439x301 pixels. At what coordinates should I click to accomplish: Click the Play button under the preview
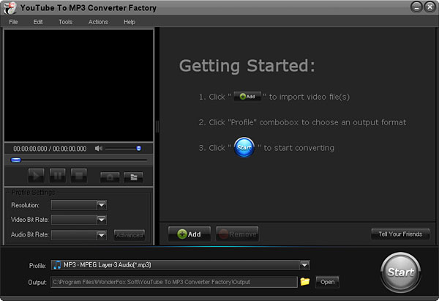36,176
